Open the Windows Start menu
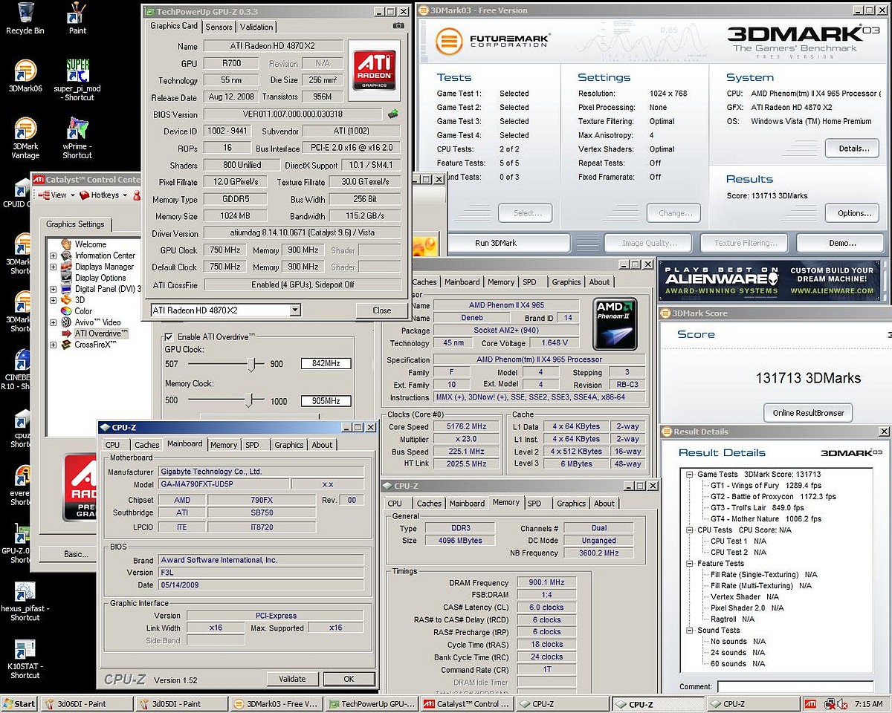The height and width of the screenshot is (713, 892). click(19, 703)
